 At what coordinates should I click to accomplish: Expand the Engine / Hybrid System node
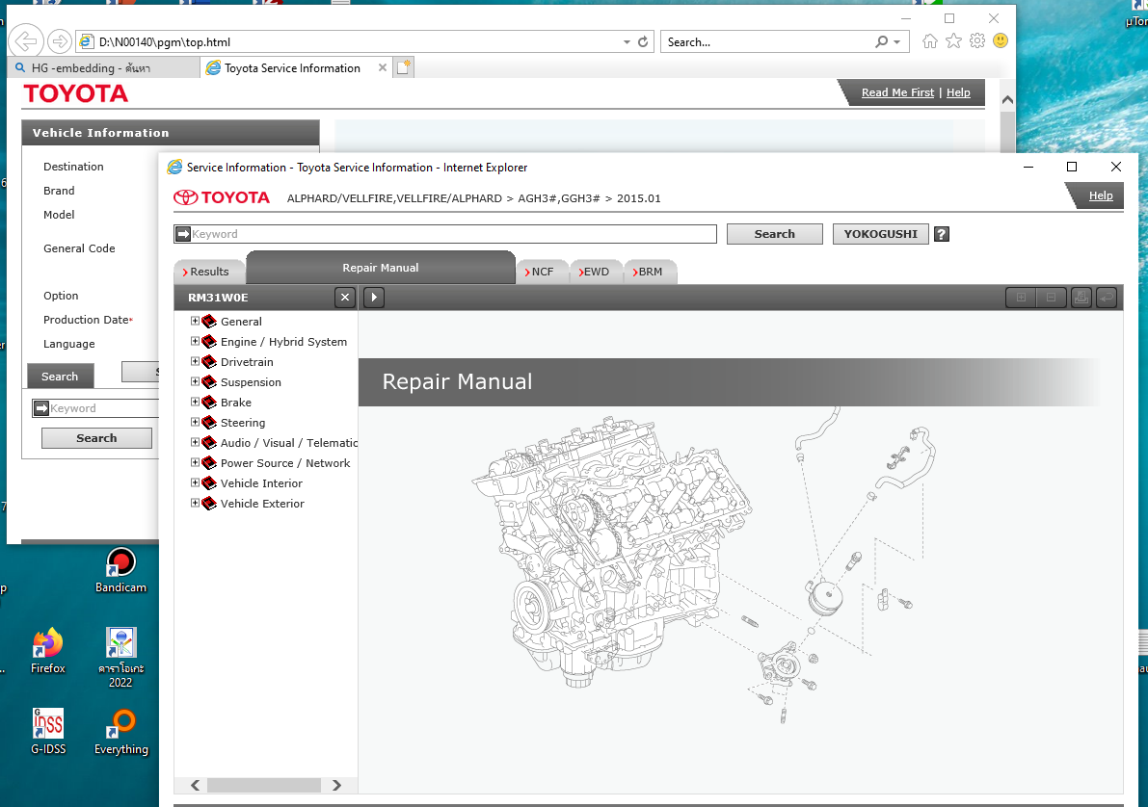point(195,341)
